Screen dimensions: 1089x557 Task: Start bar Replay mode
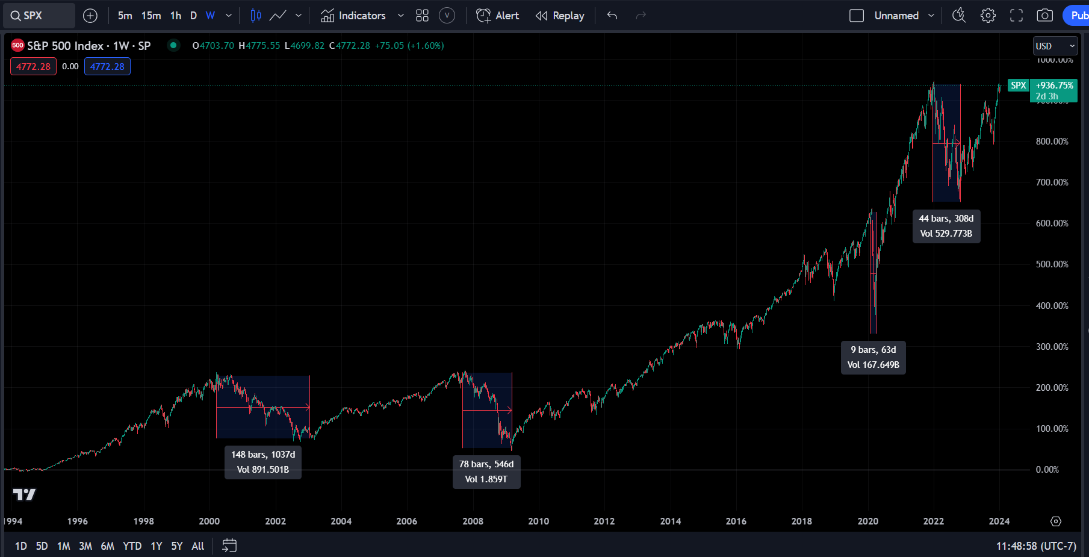(x=560, y=16)
